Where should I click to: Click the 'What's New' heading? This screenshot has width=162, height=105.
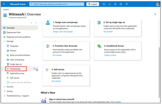[48, 93]
